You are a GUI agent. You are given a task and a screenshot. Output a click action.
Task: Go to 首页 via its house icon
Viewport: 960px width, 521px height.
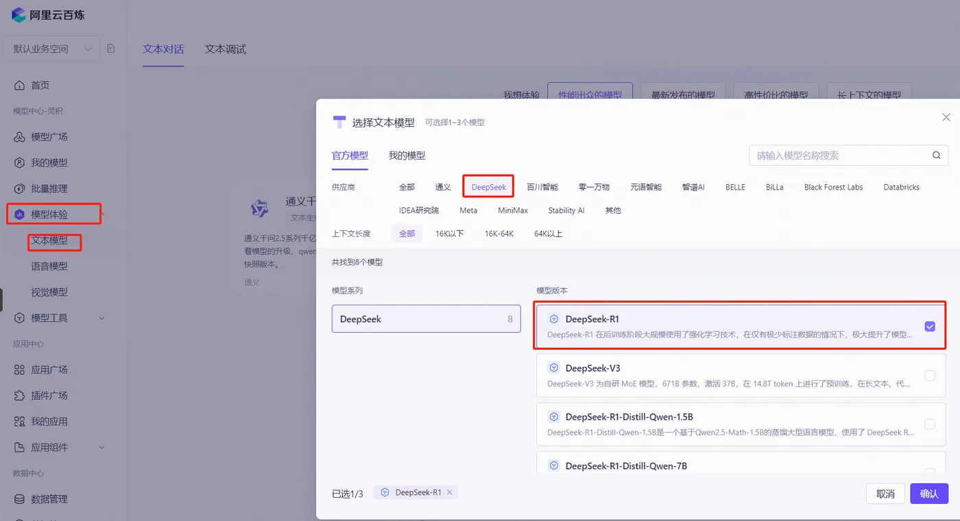point(19,86)
